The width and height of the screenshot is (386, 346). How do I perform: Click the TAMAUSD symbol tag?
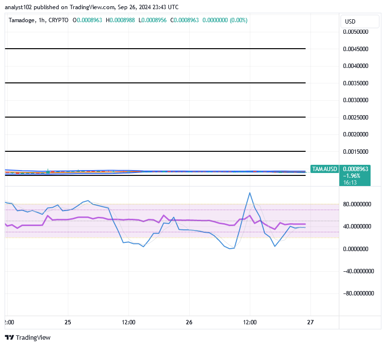(x=324, y=169)
